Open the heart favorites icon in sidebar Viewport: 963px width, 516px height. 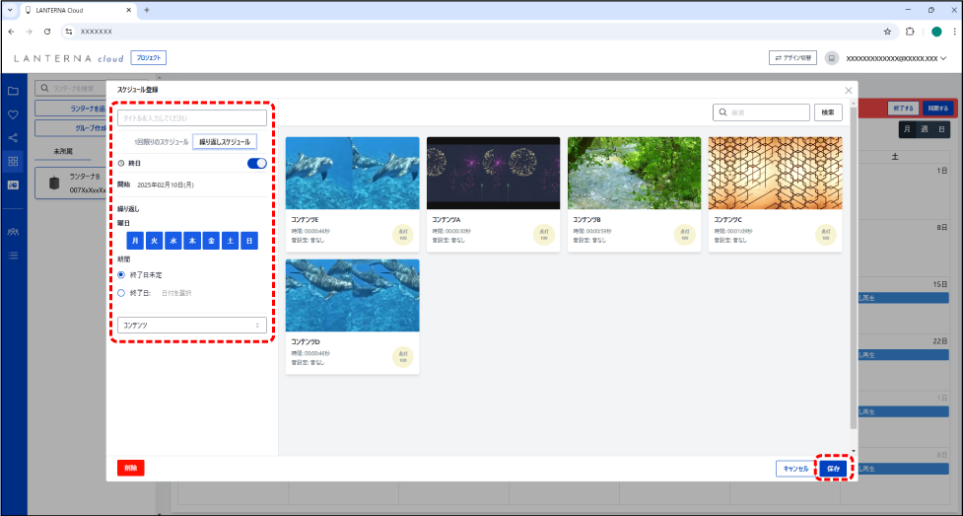tap(13, 114)
